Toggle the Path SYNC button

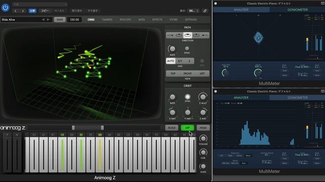pyautogui.click(x=187, y=49)
